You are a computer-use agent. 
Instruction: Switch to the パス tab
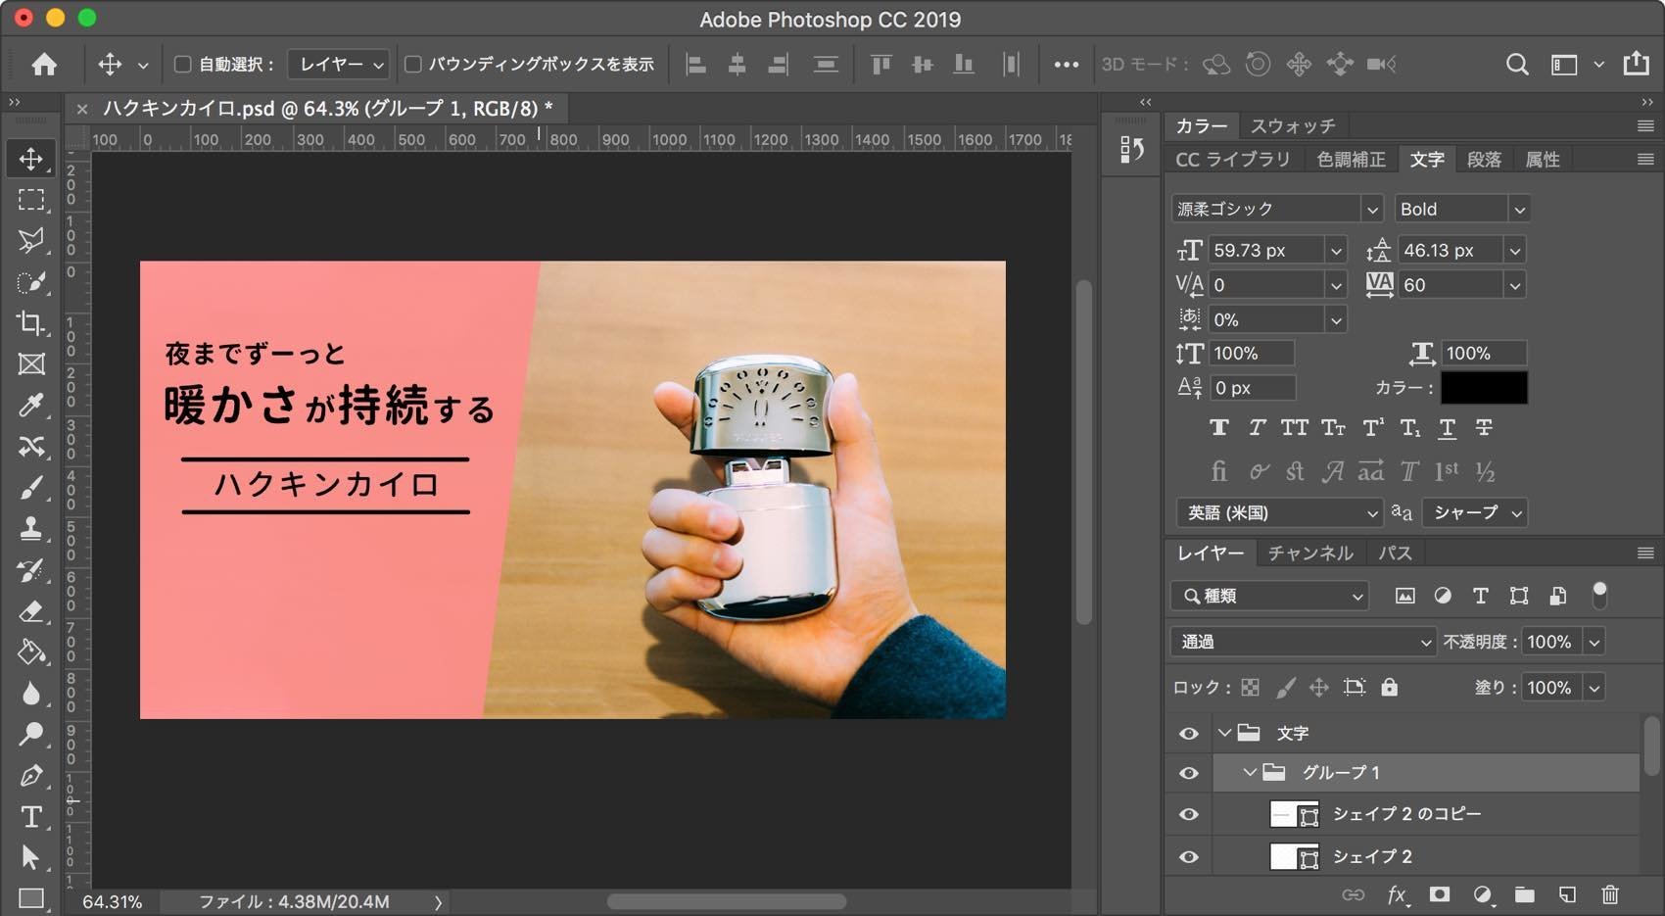tap(1396, 554)
